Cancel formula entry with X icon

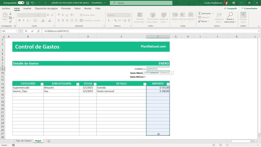[26, 31]
